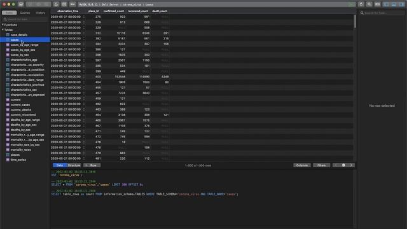Click the connection view icon in toolbar
The height and width of the screenshot is (229, 407).
click(21, 4)
